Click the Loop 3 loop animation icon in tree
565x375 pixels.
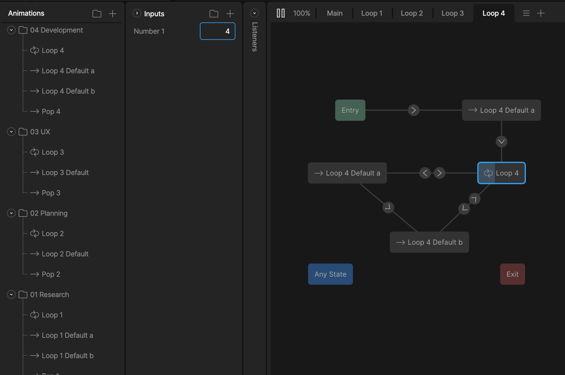35,152
